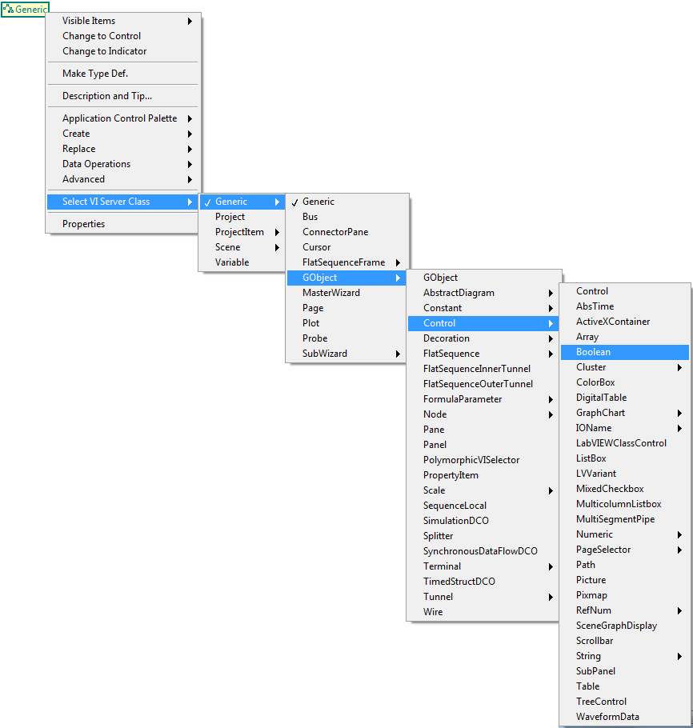Expand FlatSequenceFrame submenu

coord(347,262)
